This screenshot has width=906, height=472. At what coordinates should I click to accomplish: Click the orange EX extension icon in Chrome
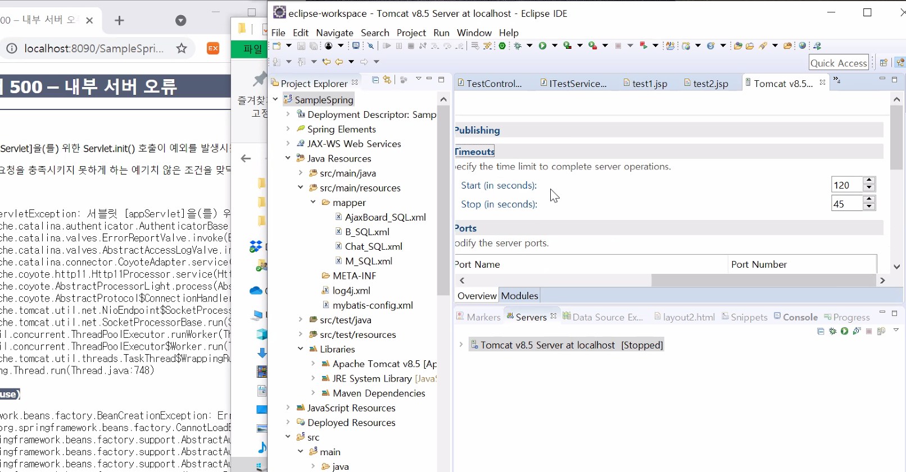213,48
